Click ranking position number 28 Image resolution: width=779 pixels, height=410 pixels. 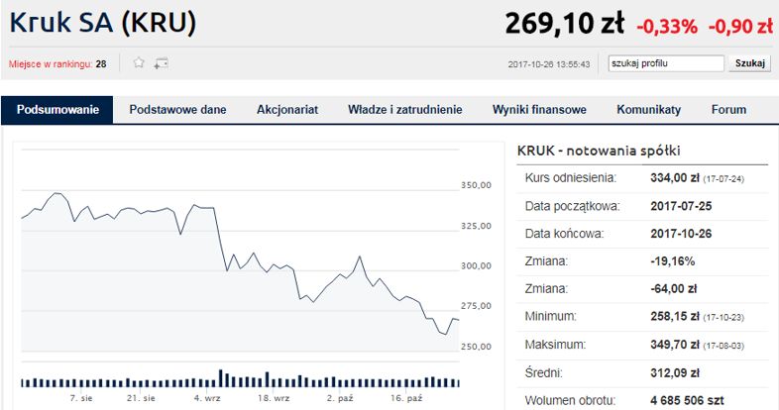coord(101,63)
